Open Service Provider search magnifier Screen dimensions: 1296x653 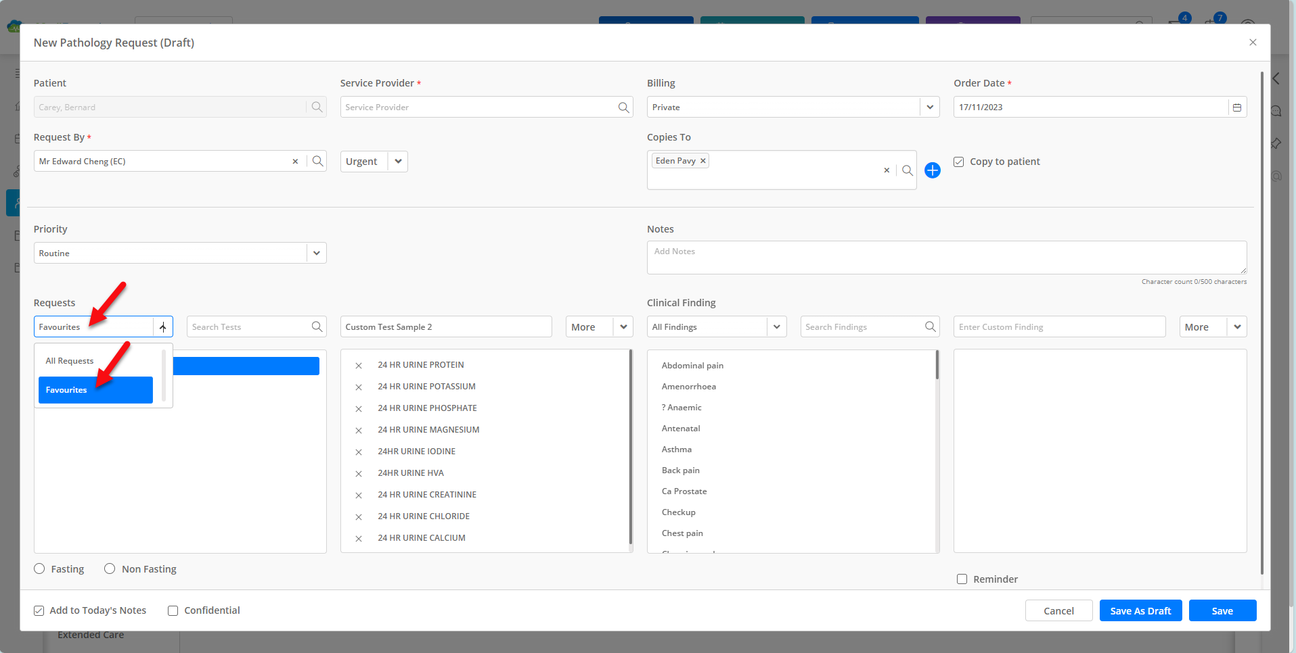(623, 107)
